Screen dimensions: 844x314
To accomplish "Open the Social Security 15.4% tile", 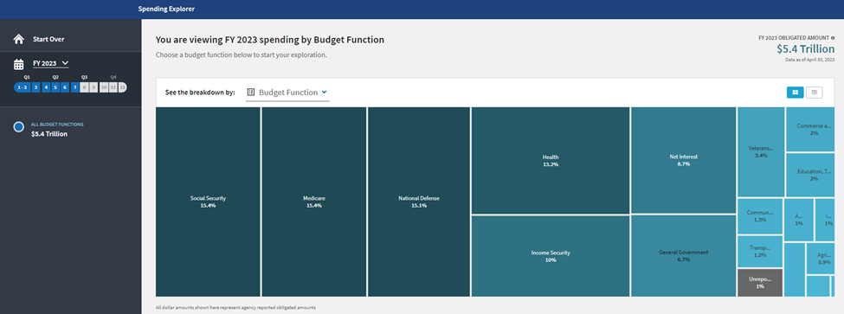I will (x=208, y=202).
